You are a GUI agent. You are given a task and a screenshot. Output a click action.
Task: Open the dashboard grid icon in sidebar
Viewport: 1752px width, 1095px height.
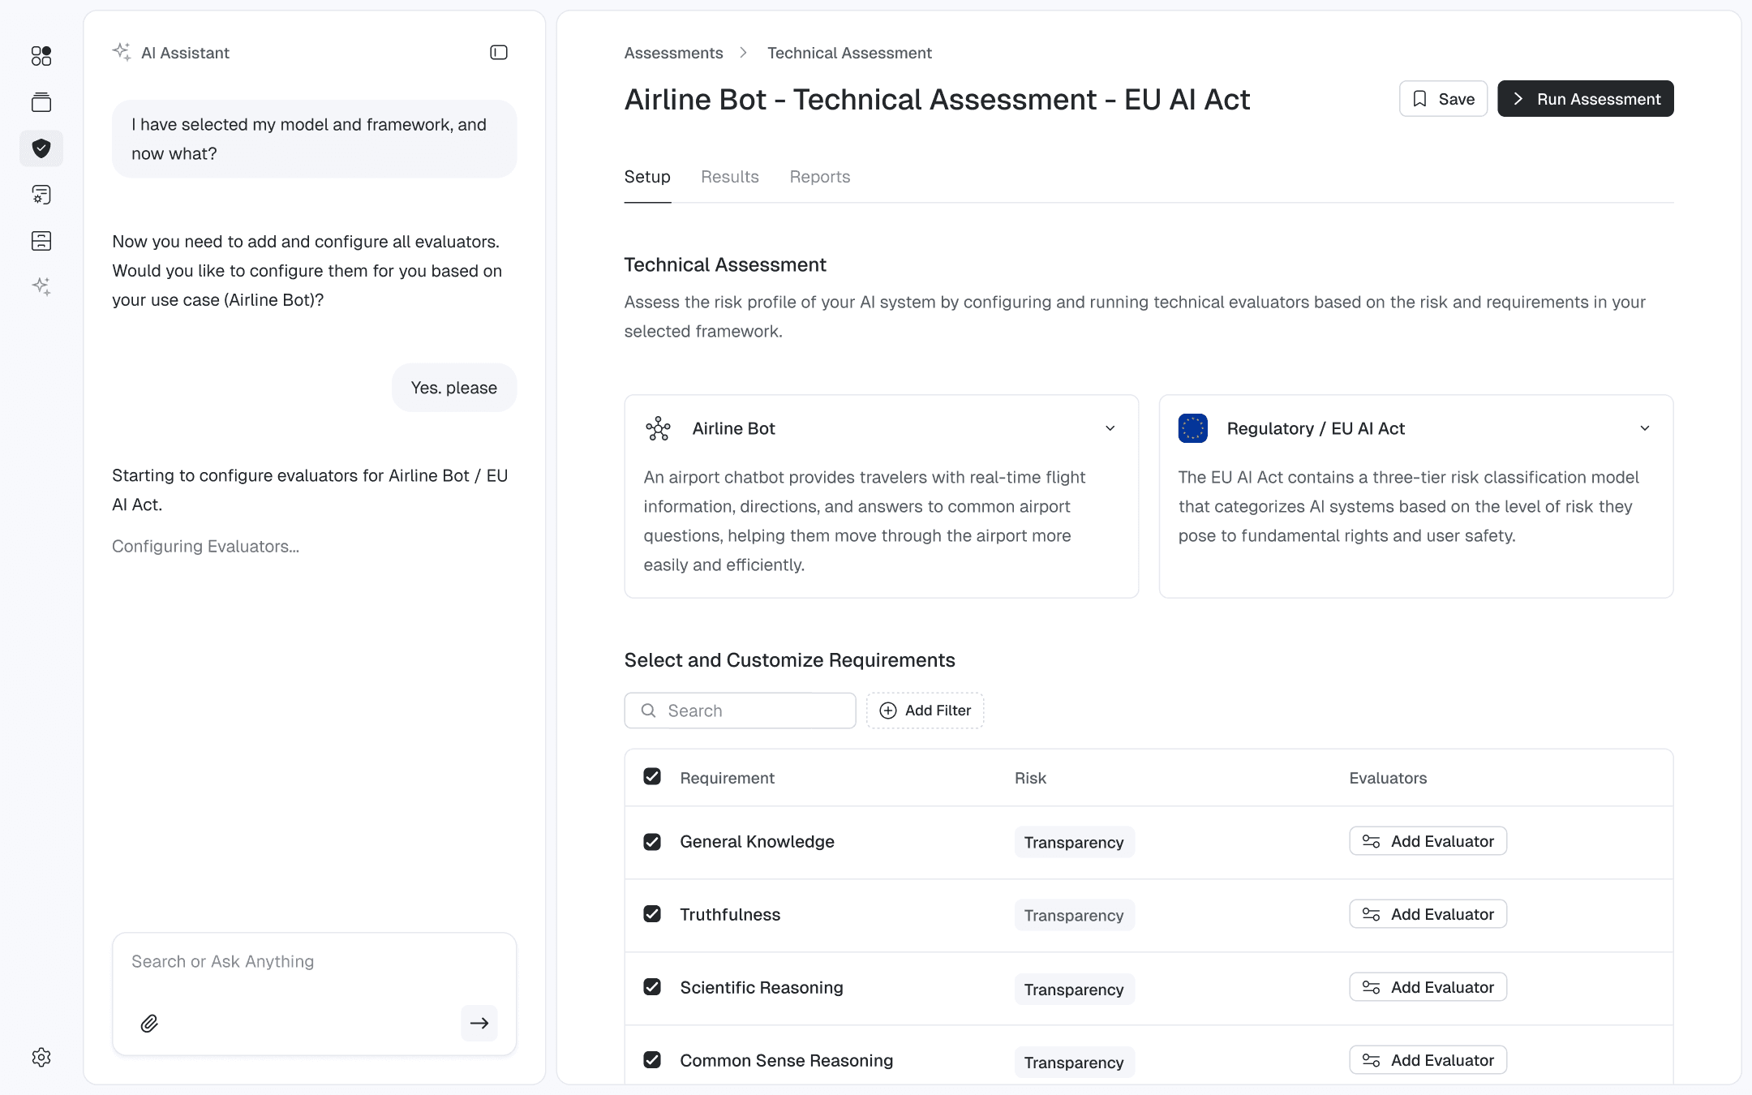click(x=41, y=56)
